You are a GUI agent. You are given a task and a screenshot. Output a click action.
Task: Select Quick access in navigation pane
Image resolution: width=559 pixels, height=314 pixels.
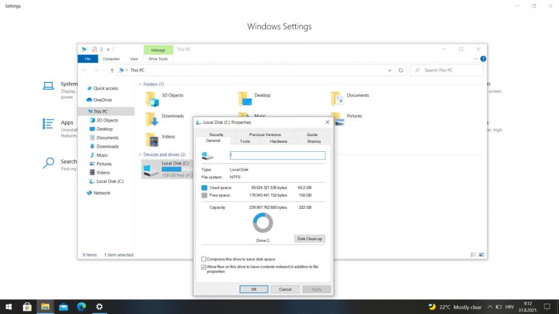(x=105, y=88)
